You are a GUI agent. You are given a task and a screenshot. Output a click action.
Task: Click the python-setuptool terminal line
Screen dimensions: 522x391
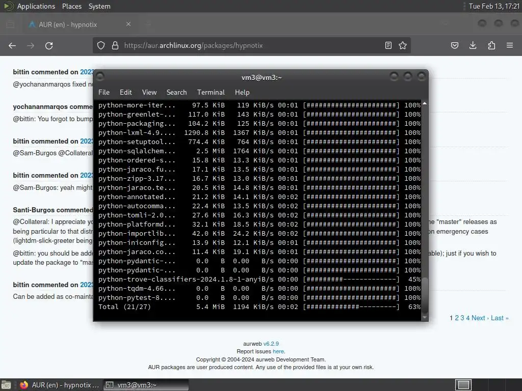[259, 142]
